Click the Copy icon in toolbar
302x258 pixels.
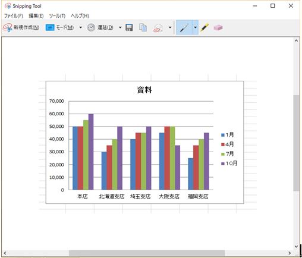tap(143, 27)
